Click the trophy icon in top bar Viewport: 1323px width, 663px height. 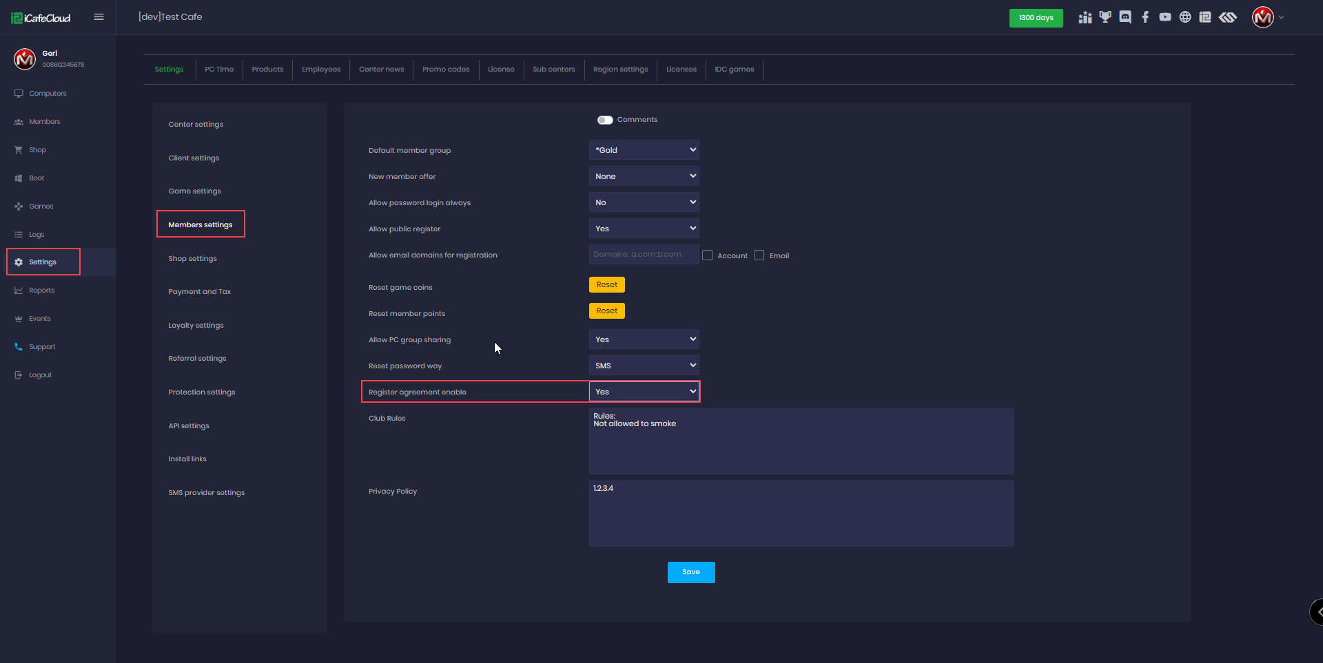tap(1105, 17)
